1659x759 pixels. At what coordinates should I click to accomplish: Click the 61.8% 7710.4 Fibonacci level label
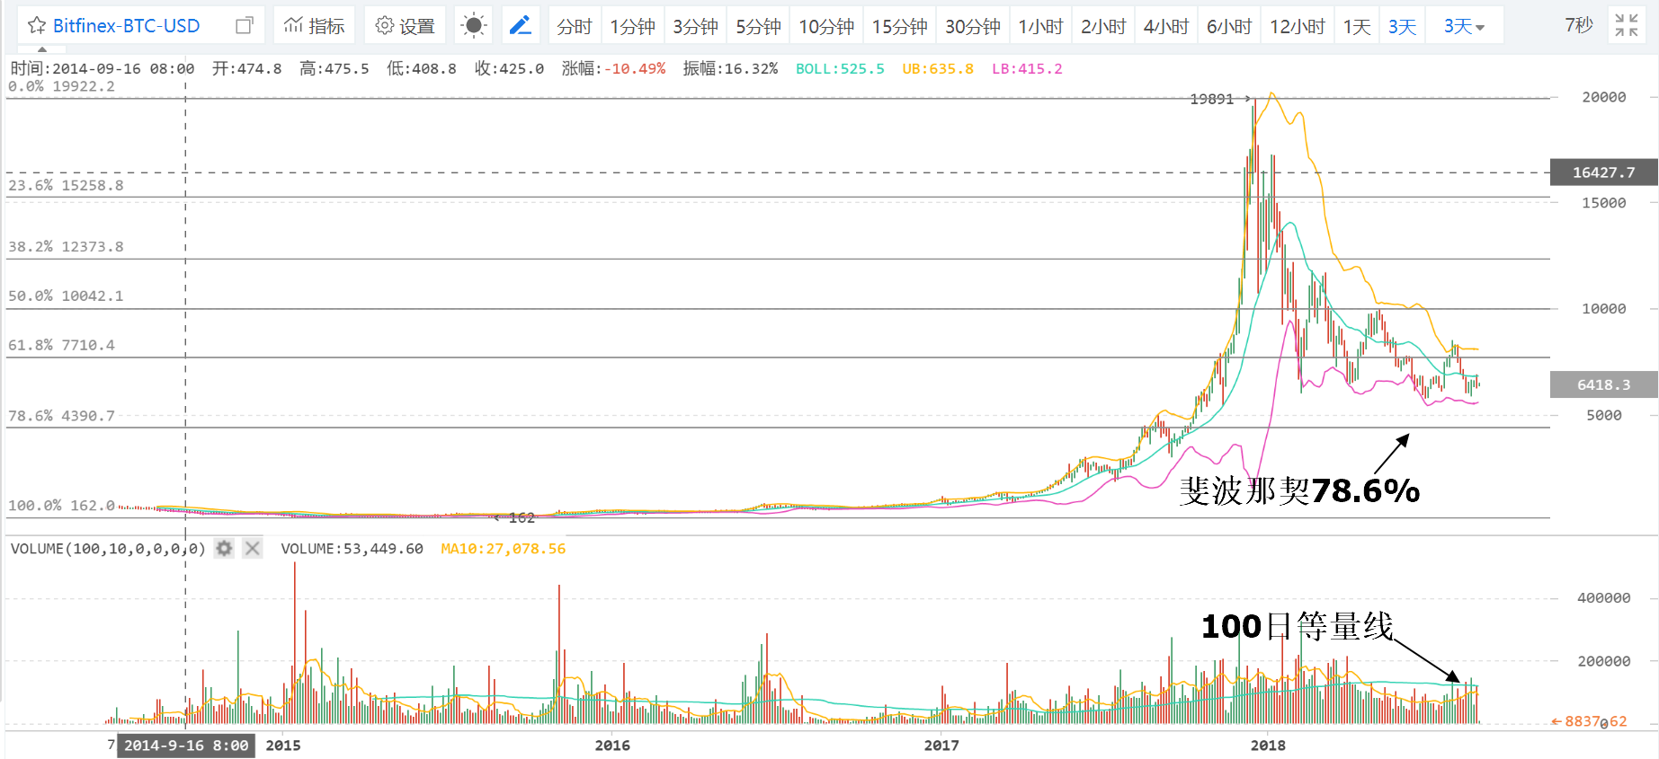61,345
